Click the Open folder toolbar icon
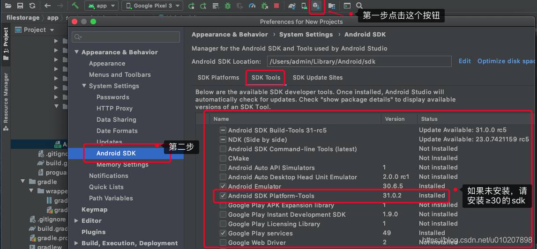Image resolution: width=537 pixels, height=249 pixels. tap(8, 6)
